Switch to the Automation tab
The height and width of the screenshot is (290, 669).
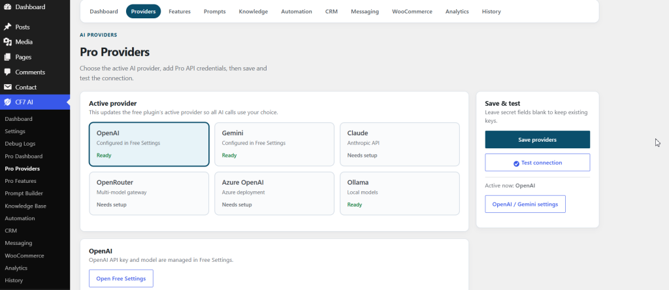pyautogui.click(x=297, y=12)
